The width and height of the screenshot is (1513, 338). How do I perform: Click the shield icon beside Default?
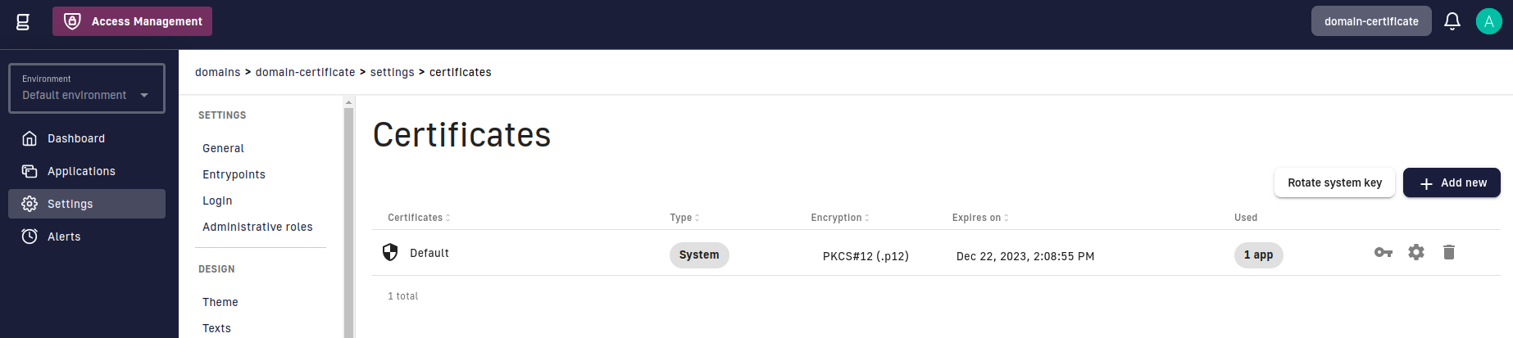pos(390,252)
